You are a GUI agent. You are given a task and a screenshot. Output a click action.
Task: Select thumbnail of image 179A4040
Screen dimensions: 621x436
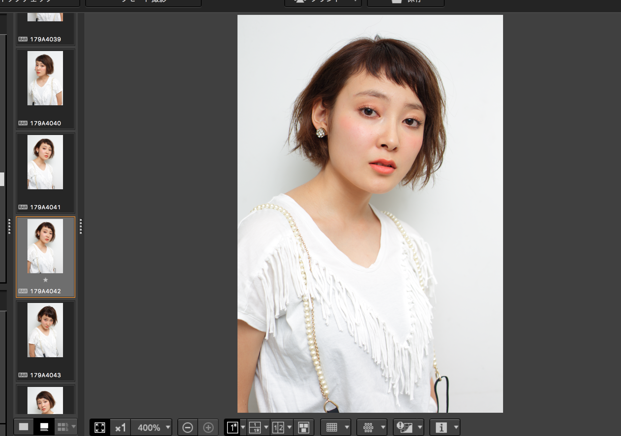(x=45, y=78)
